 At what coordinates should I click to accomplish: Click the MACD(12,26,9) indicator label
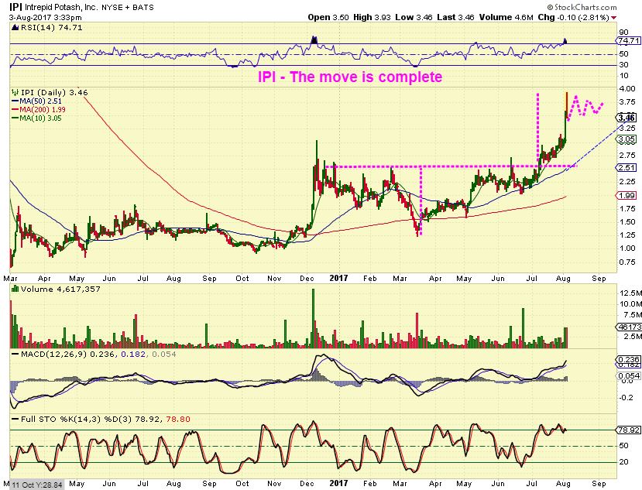click(53, 354)
